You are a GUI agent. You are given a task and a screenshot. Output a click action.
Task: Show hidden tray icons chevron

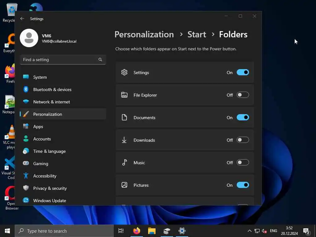click(249, 231)
